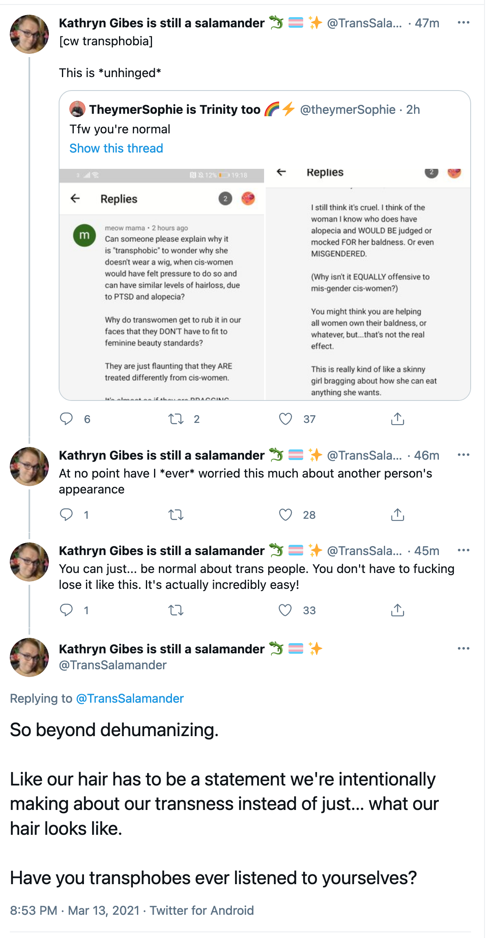Open the quoted tweet's left Replies screenshot
The height and width of the screenshot is (938, 489).
[x=162, y=284]
